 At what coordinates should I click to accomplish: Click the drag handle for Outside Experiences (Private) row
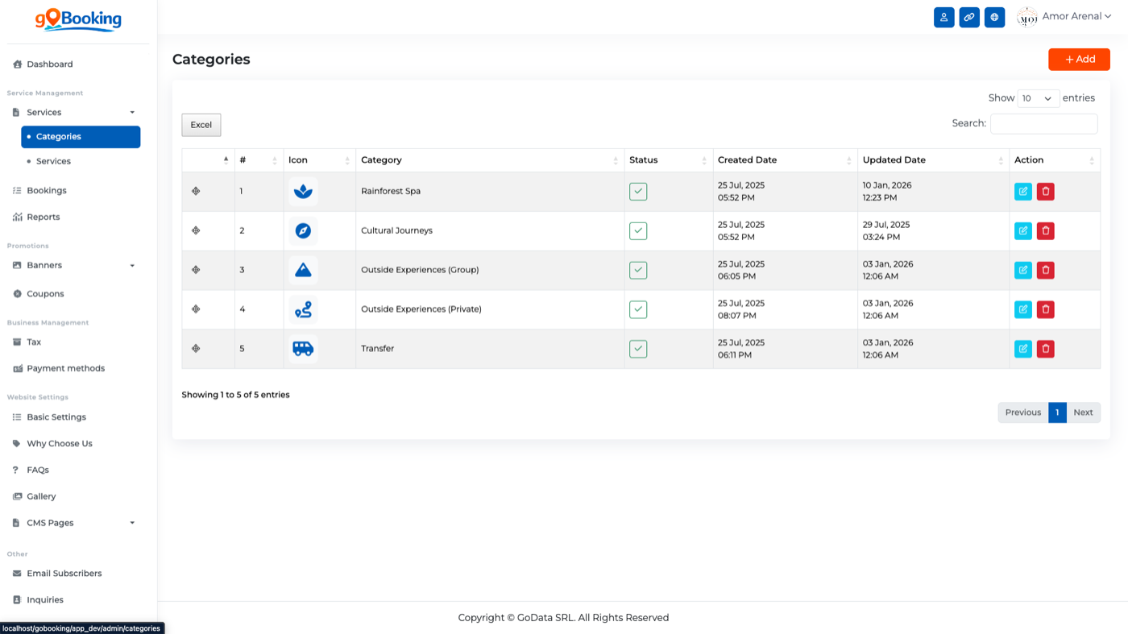196,309
